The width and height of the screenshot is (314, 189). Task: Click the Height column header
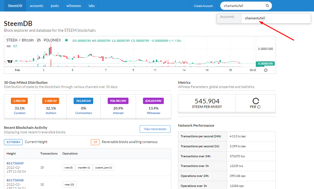[x=11, y=153]
